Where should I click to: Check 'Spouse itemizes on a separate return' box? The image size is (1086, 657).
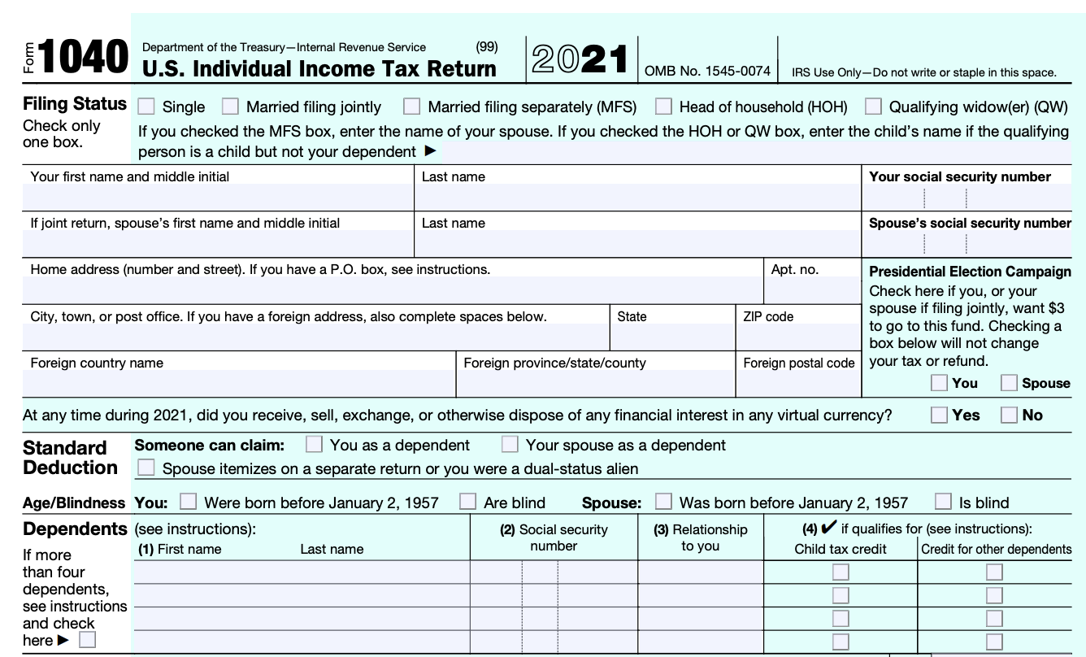(x=146, y=466)
